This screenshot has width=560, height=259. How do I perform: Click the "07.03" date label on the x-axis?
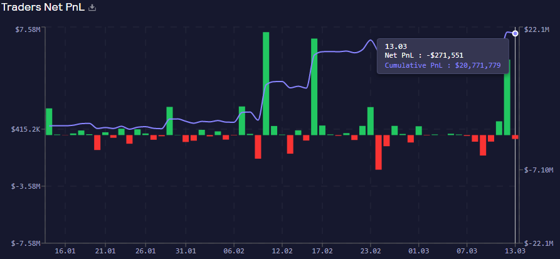pyautogui.click(x=467, y=251)
